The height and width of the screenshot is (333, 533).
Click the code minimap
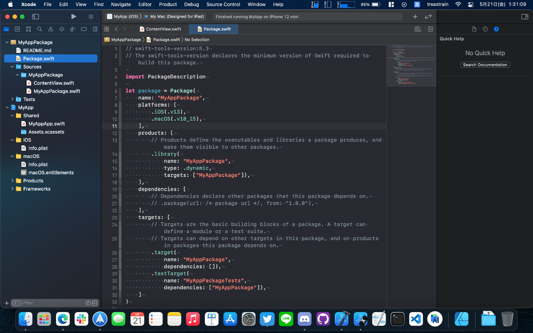411,65
